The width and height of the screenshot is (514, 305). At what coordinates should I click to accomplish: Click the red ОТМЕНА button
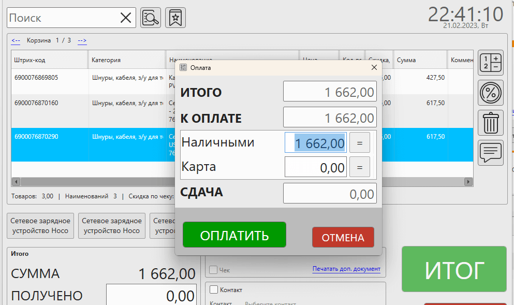343,238
